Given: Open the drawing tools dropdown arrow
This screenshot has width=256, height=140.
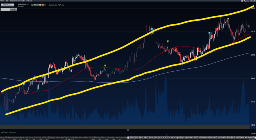Looking at the screenshot, I should [45, 5].
